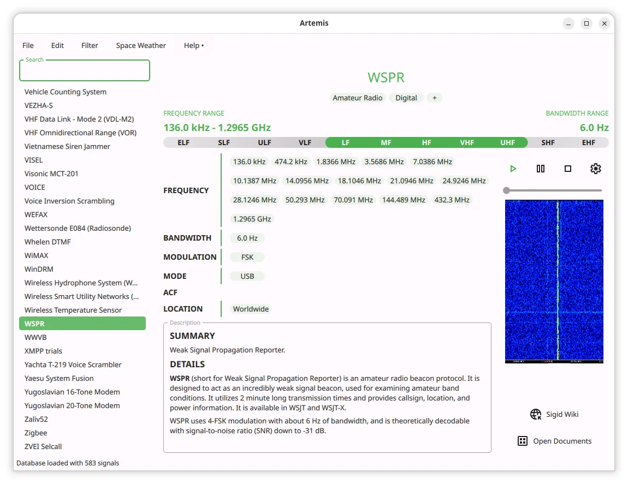The image size is (628, 484).
Task: Click the audio position slider handle
Action: 507,190
